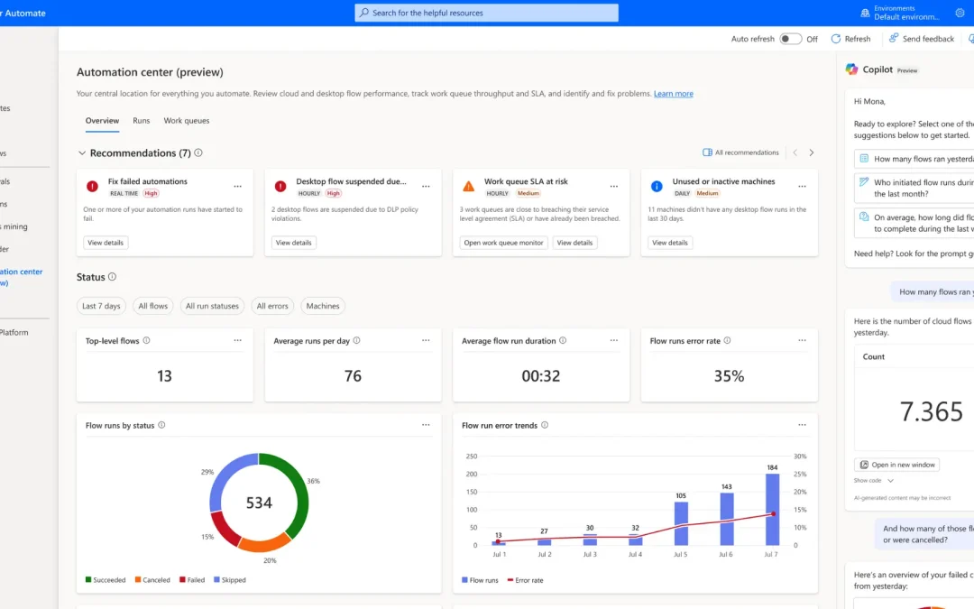Go to previous recommendations page arrow

pos(795,152)
